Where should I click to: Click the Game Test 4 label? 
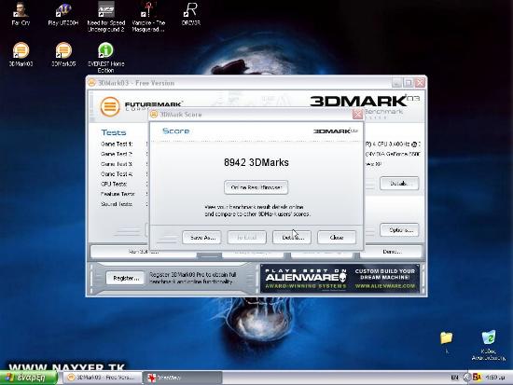tap(117, 174)
